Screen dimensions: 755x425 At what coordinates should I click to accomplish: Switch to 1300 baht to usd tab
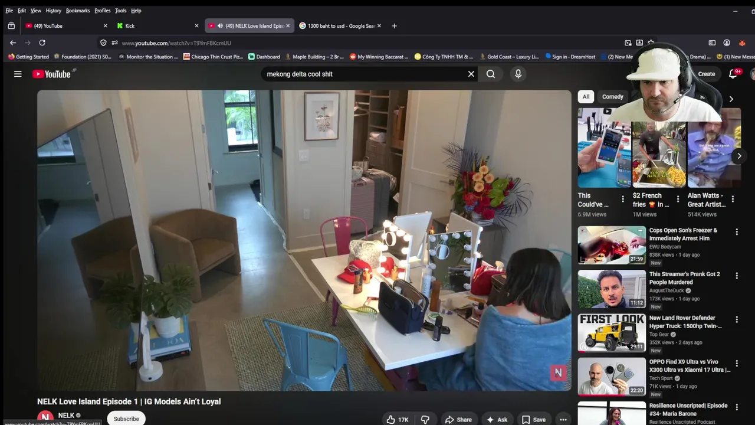pos(341,26)
